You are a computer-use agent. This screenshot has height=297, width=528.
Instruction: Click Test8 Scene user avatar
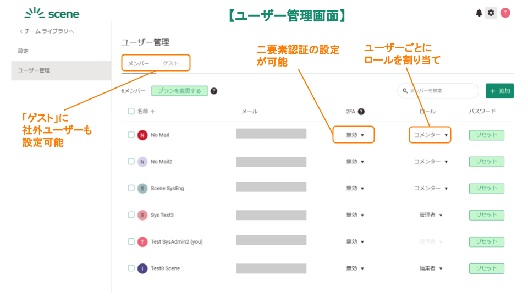click(142, 268)
